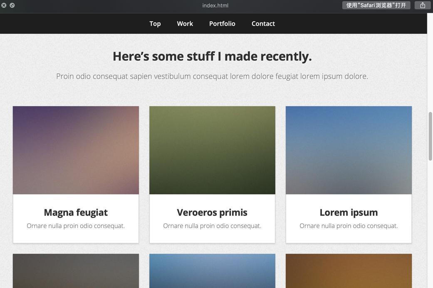Click the index.html window title
The height and width of the screenshot is (288, 433).
[x=215, y=5]
